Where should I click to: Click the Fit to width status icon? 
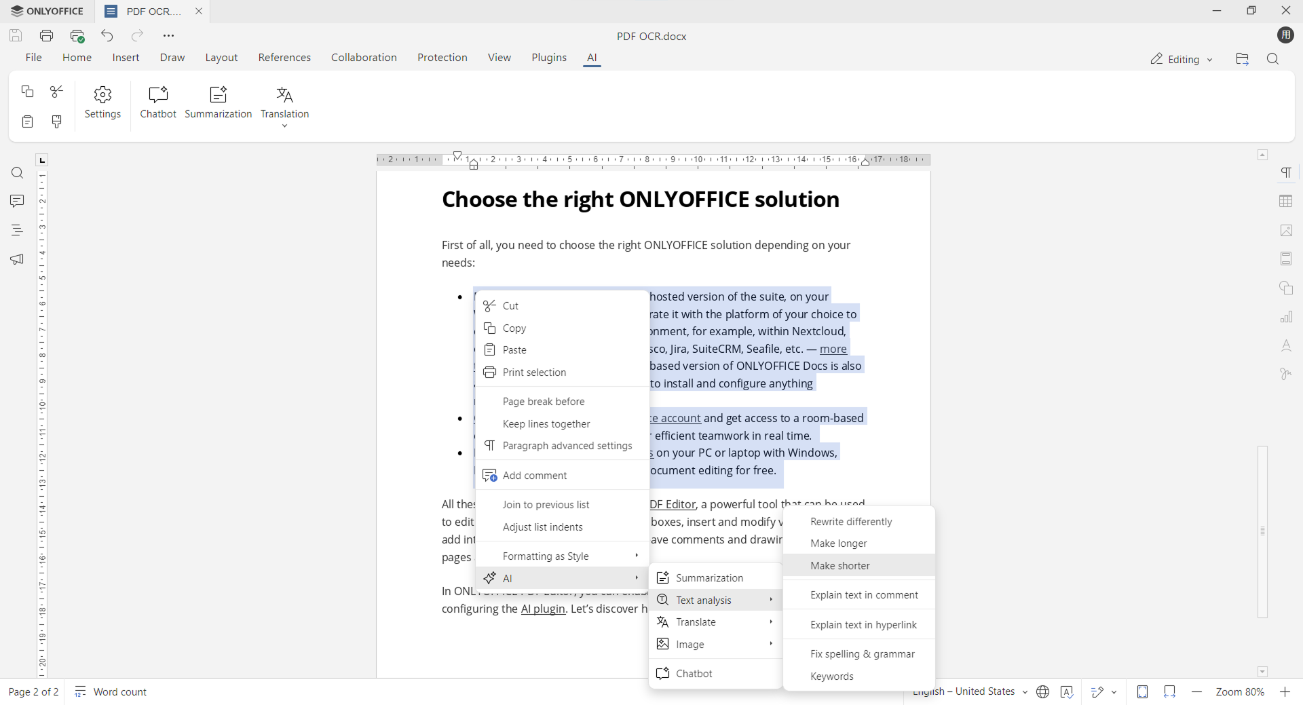[x=1169, y=691]
